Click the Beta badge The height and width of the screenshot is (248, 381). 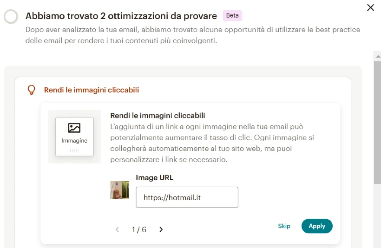232,15
